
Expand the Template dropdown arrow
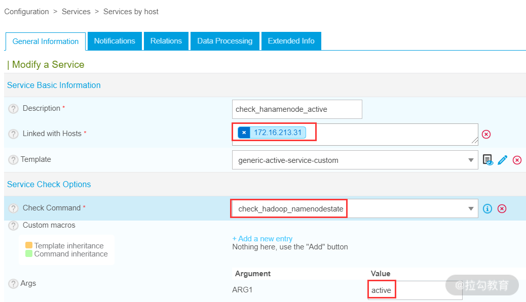click(471, 160)
